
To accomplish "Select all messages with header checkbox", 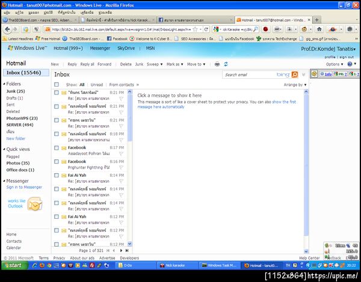I will click(x=57, y=84).
